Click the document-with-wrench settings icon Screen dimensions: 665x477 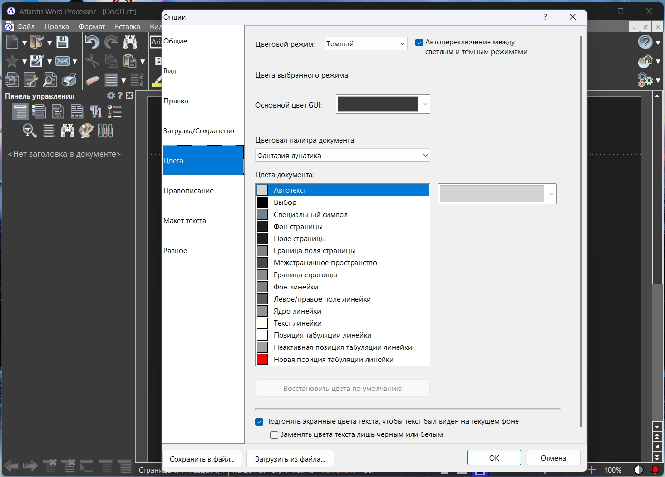coord(30,80)
